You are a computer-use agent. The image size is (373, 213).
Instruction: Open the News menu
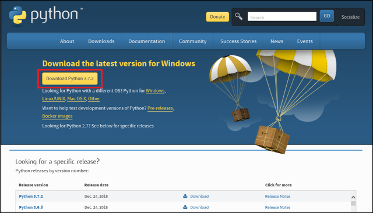click(277, 41)
